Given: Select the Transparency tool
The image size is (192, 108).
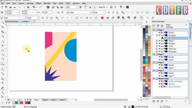Looking at the screenshot, I should coord(2,83).
